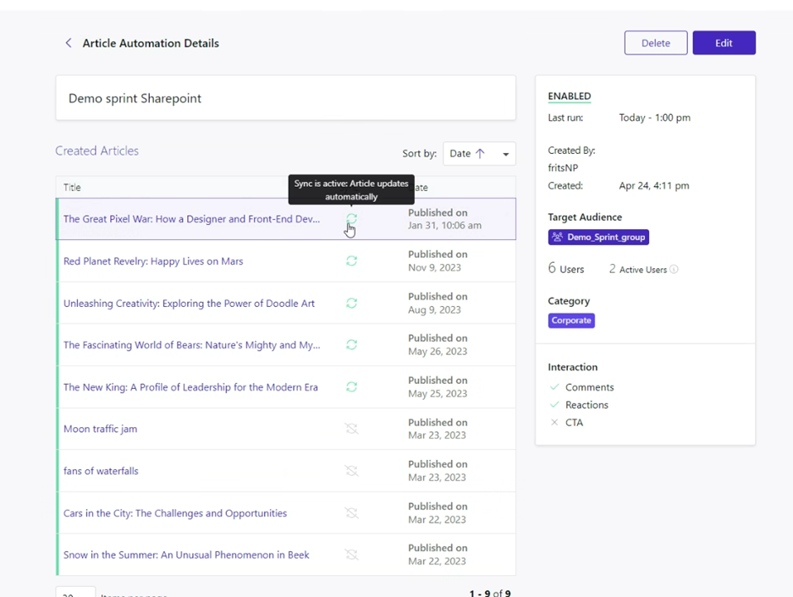Screen dimensions: 793x597
Task: Open the fans of waterfalls article
Action: 102,471
